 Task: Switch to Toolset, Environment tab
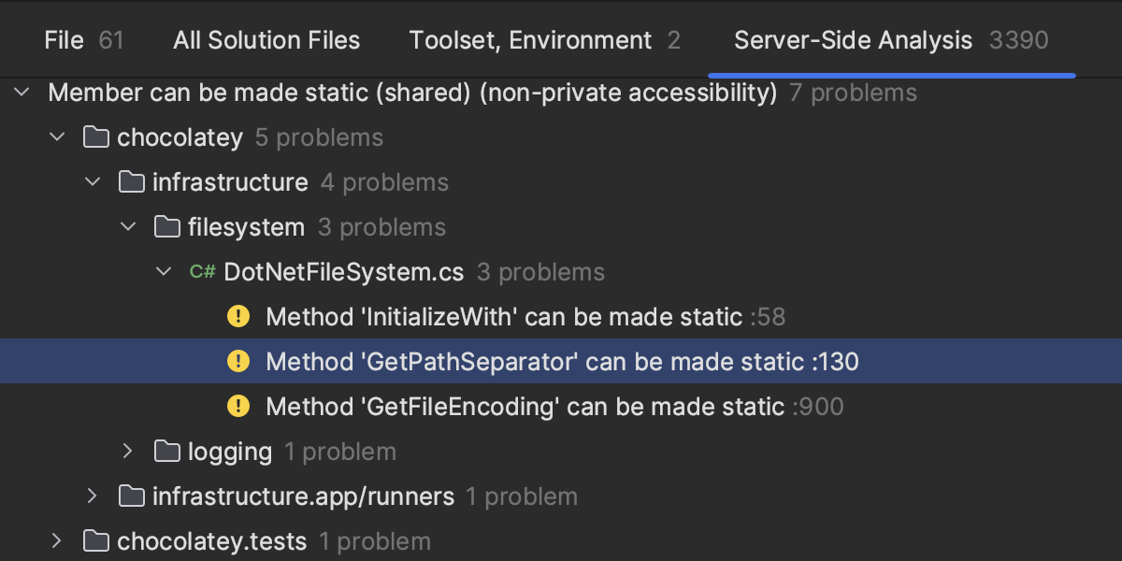(544, 40)
